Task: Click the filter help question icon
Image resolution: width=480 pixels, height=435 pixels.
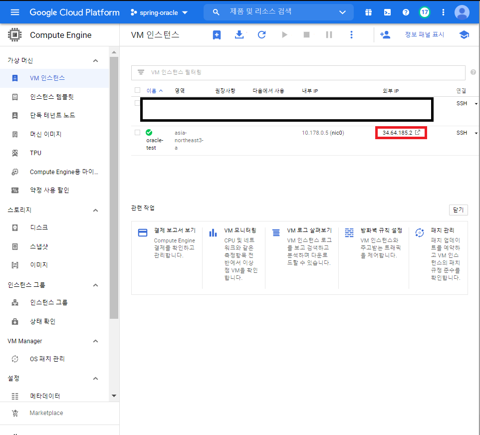Action: point(473,72)
